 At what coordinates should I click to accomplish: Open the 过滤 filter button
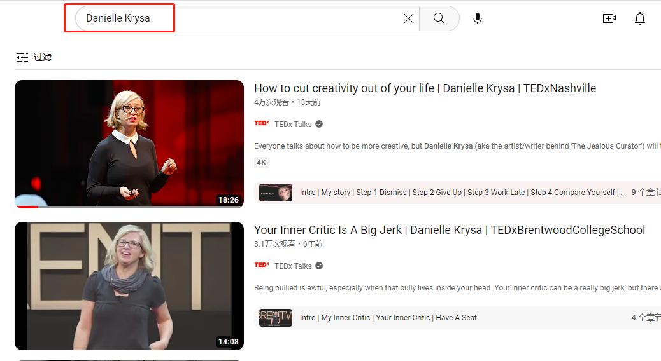point(34,57)
